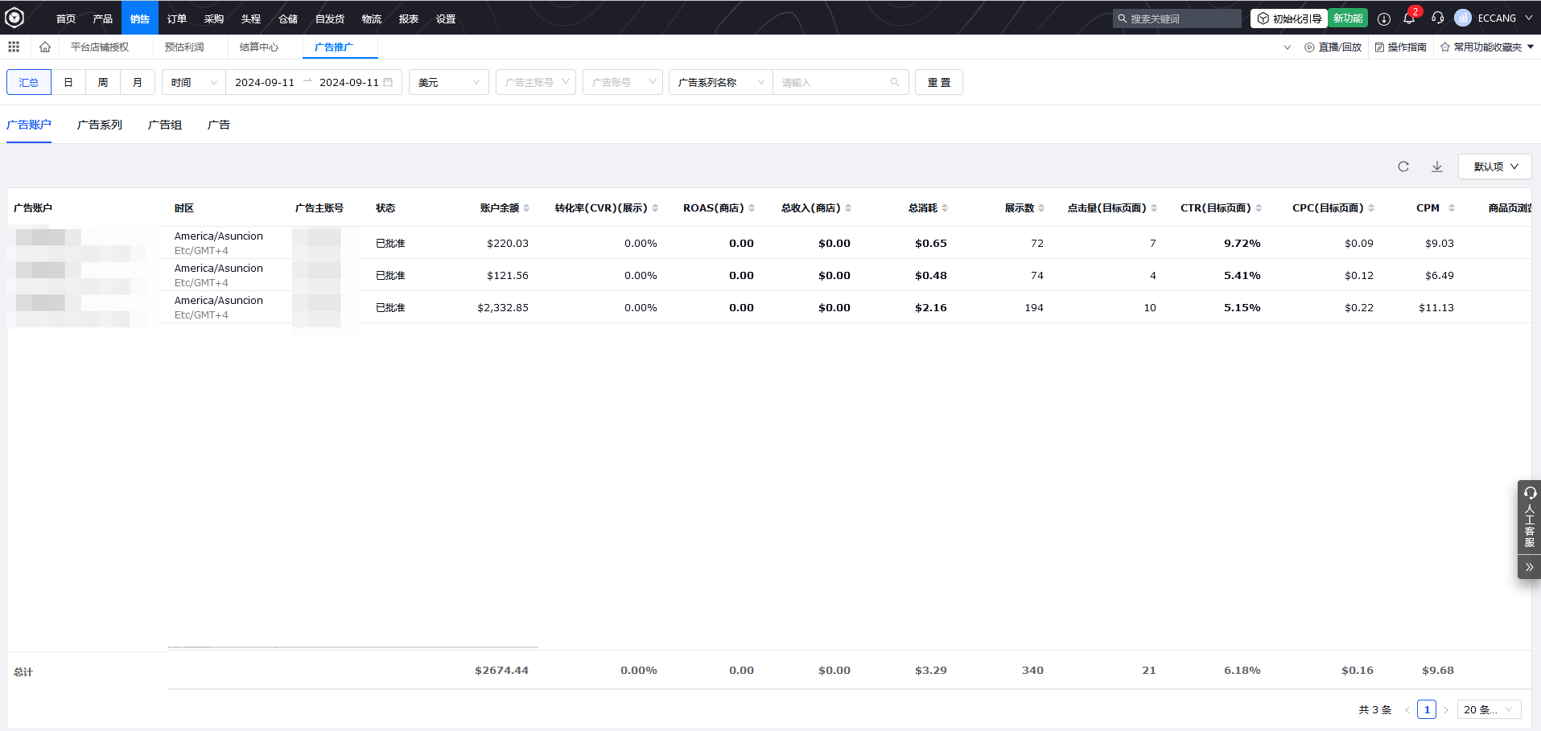1541x731 pixels.
Task: Select the 汇总 summary view toggle
Action: 29,82
